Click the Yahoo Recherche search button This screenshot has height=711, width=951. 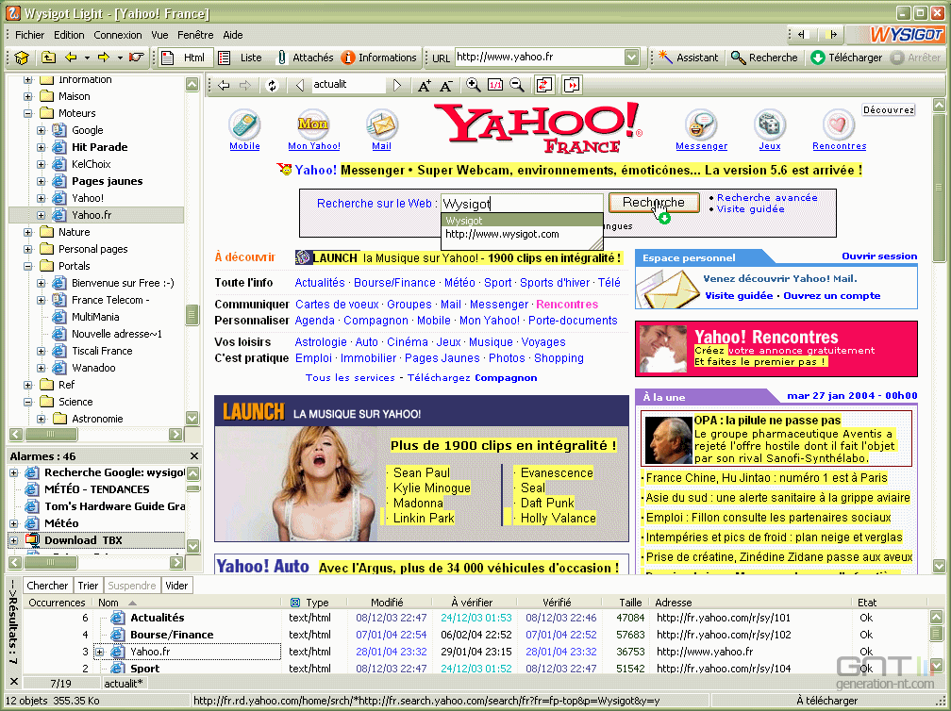pos(653,203)
